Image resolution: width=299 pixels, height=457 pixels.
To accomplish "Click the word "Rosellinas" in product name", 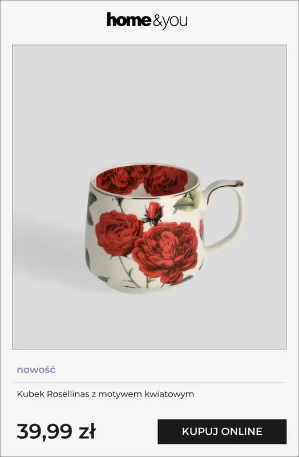I will [68, 394].
